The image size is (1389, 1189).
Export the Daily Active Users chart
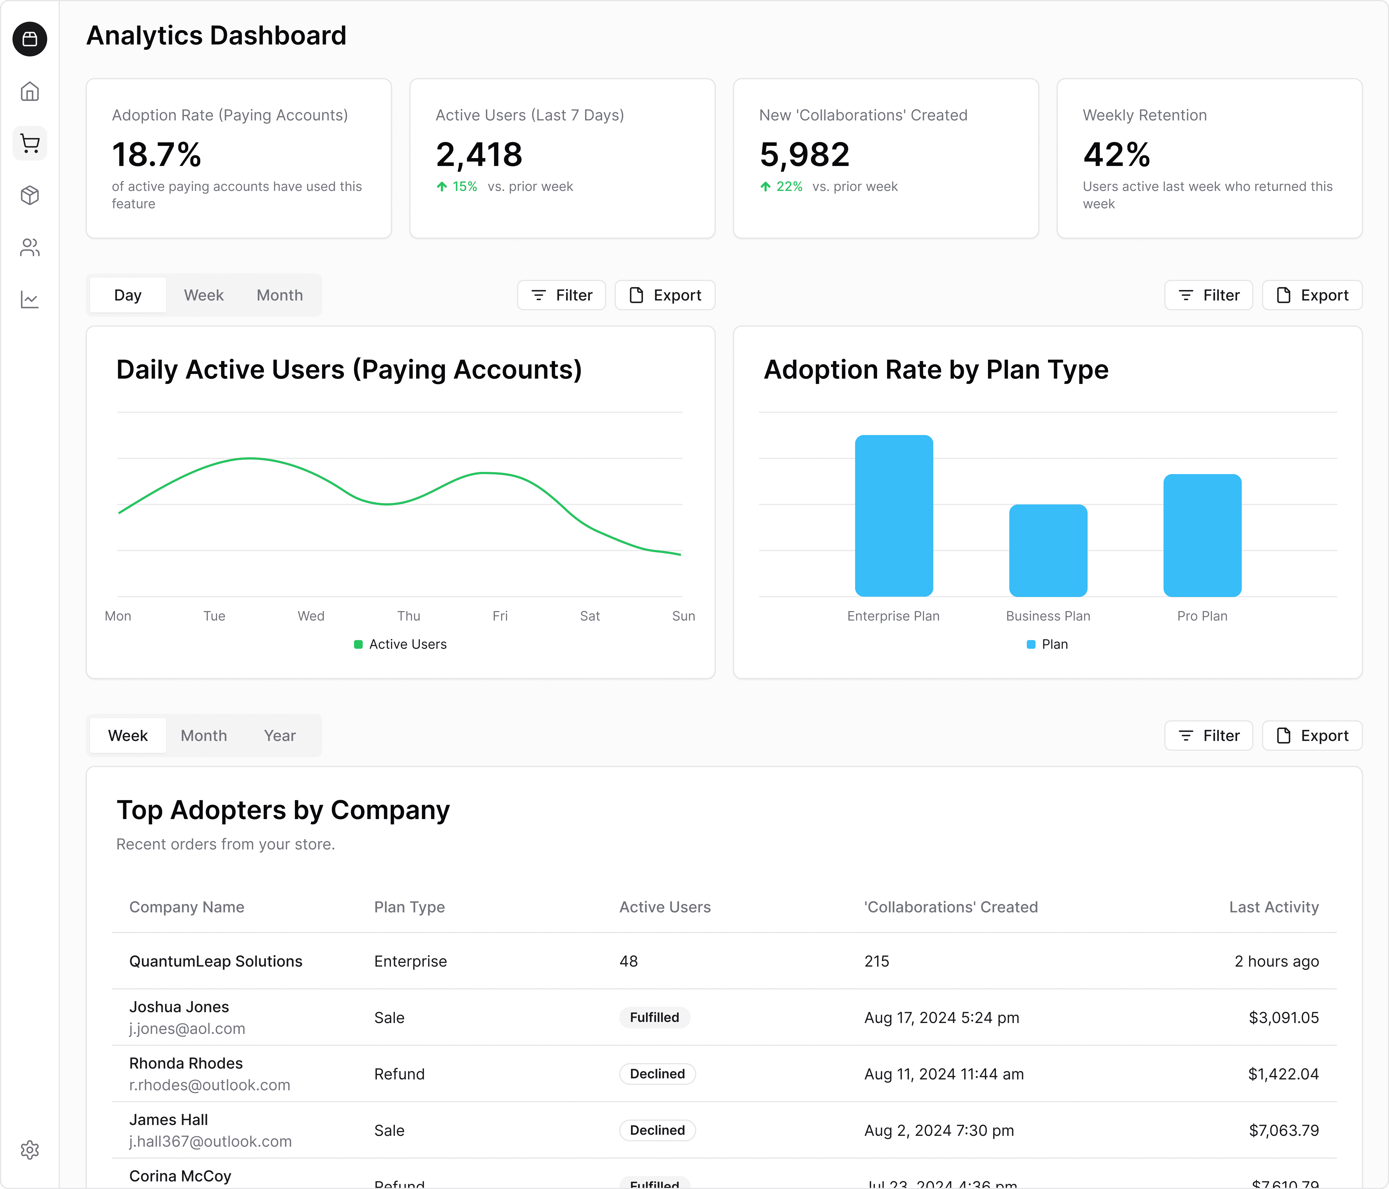(664, 295)
